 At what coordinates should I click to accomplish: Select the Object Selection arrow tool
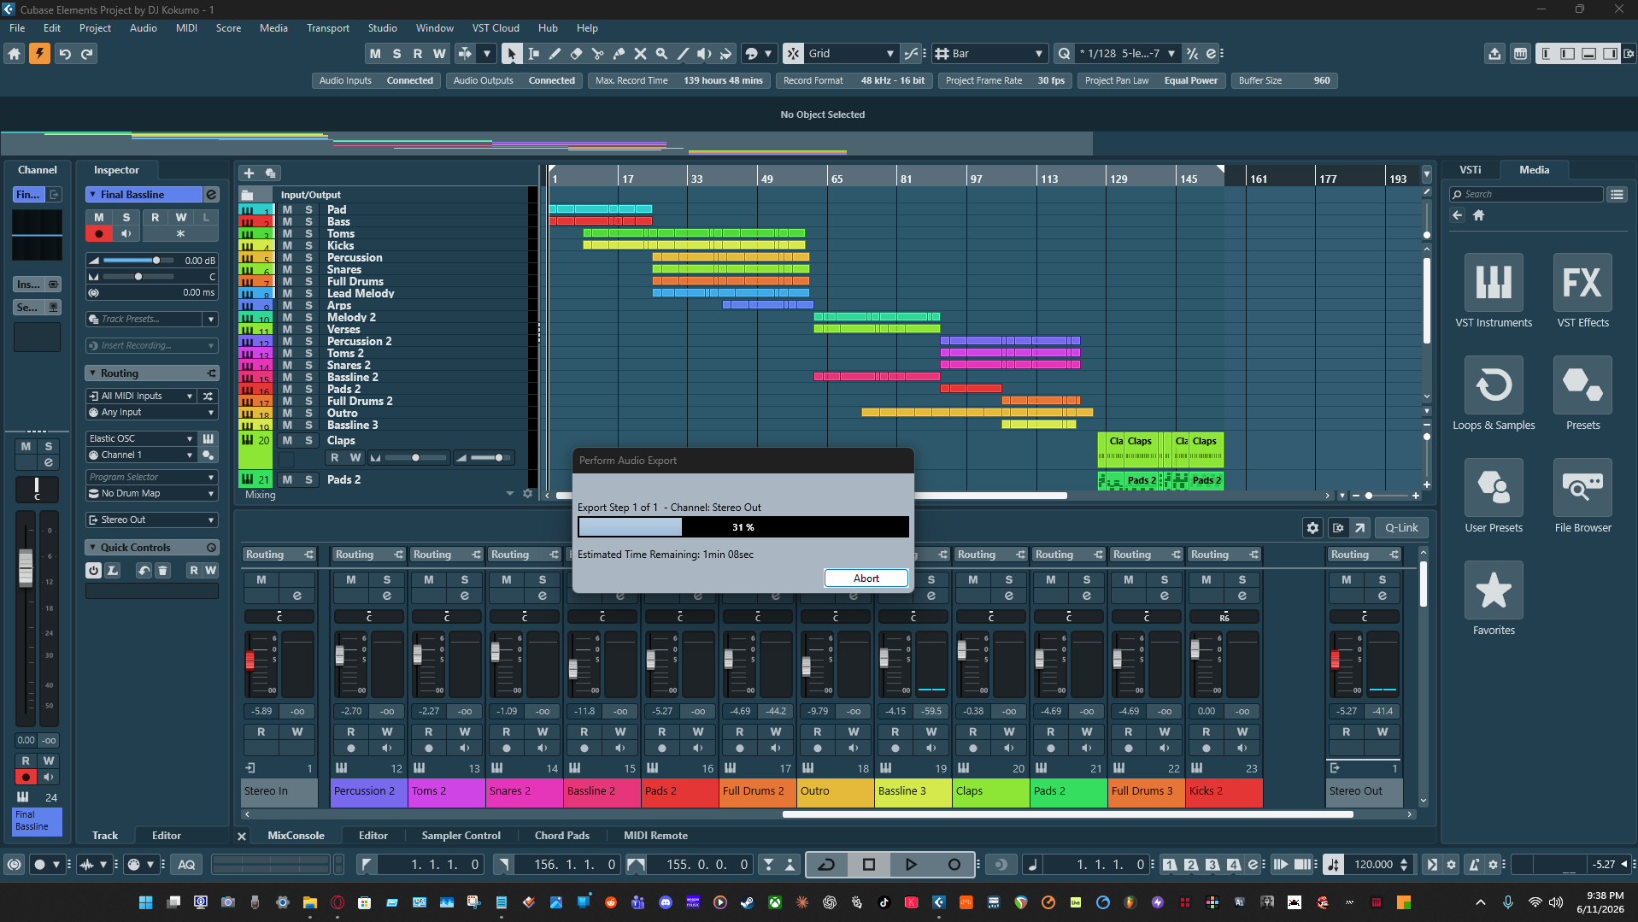pyautogui.click(x=511, y=53)
